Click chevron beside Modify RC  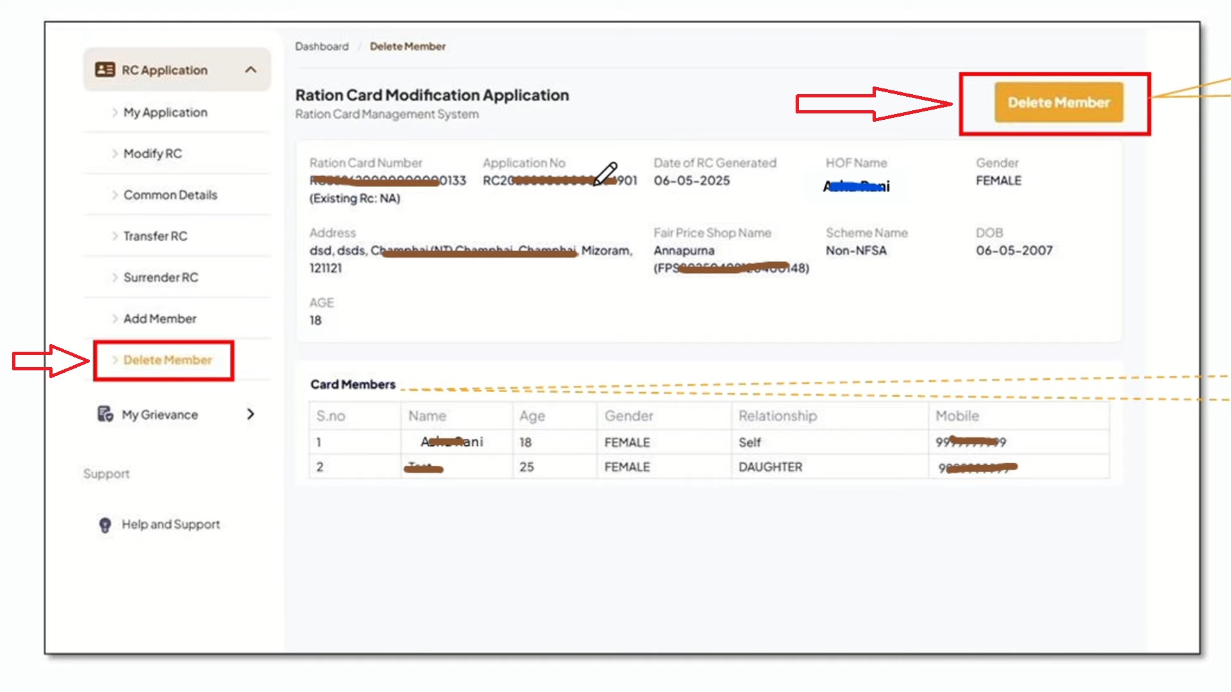pos(115,154)
